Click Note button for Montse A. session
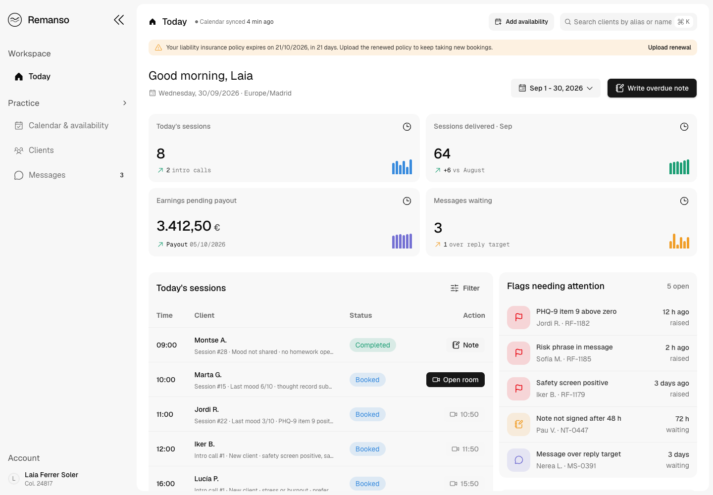The image size is (713, 495). pyautogui.click(x=465, y=345)
